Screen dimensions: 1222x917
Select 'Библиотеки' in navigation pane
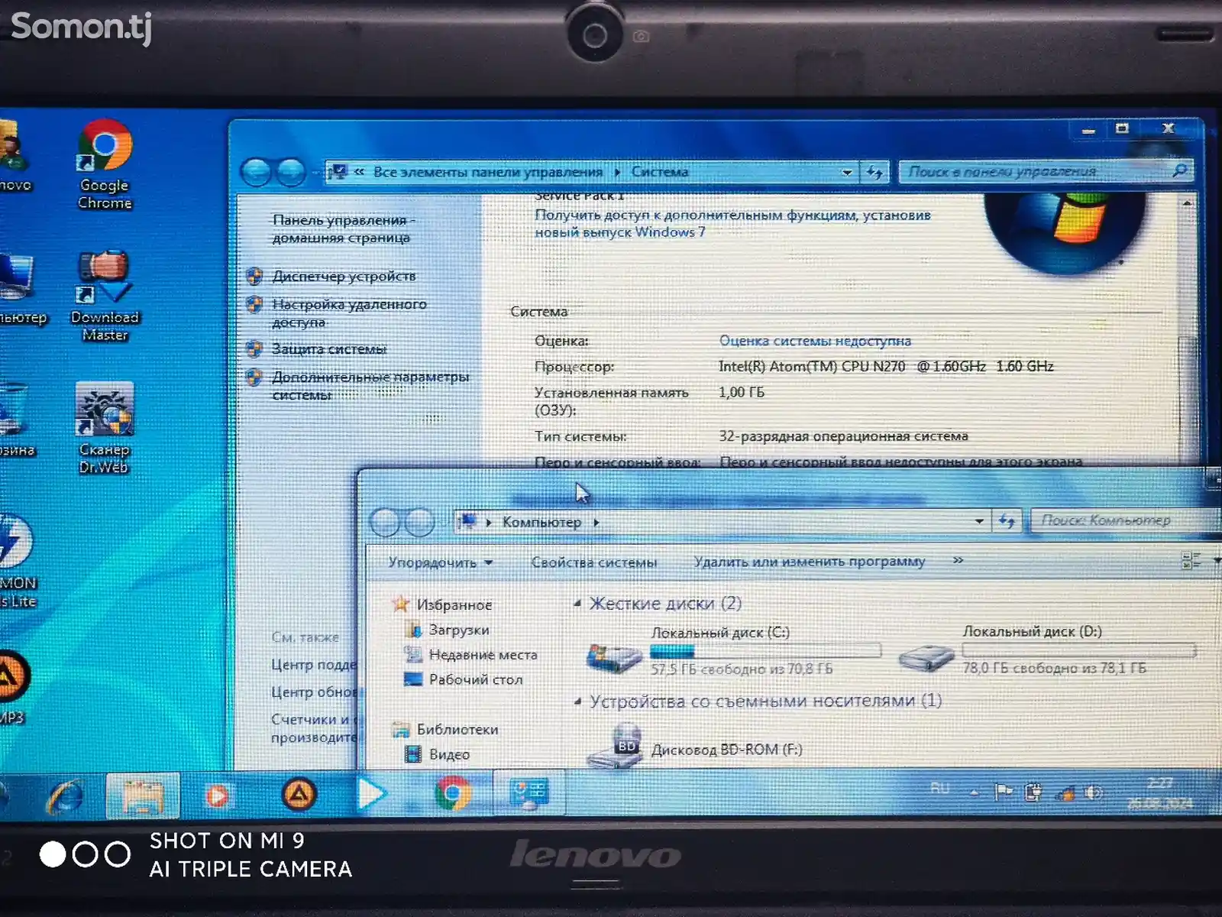457,729
